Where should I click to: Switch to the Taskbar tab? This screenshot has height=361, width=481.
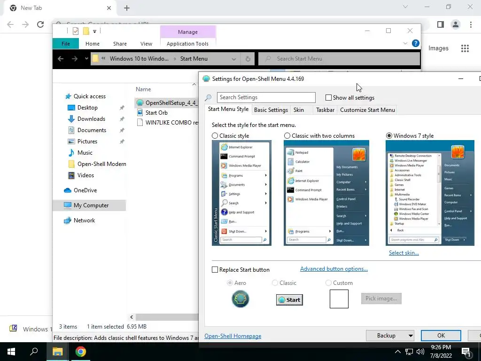point(325,110)
